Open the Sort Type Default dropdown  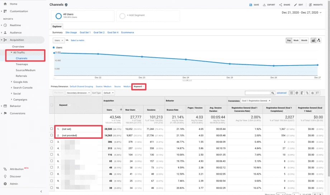108,93
